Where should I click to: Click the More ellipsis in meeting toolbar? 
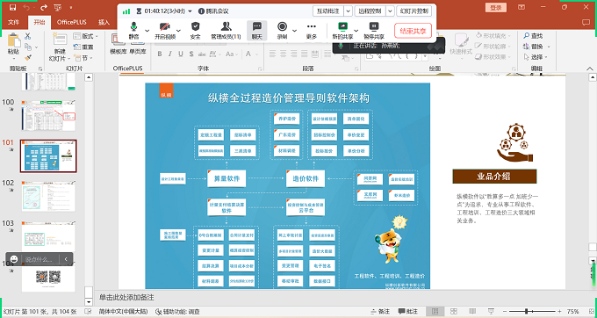[x=312, y=31]
